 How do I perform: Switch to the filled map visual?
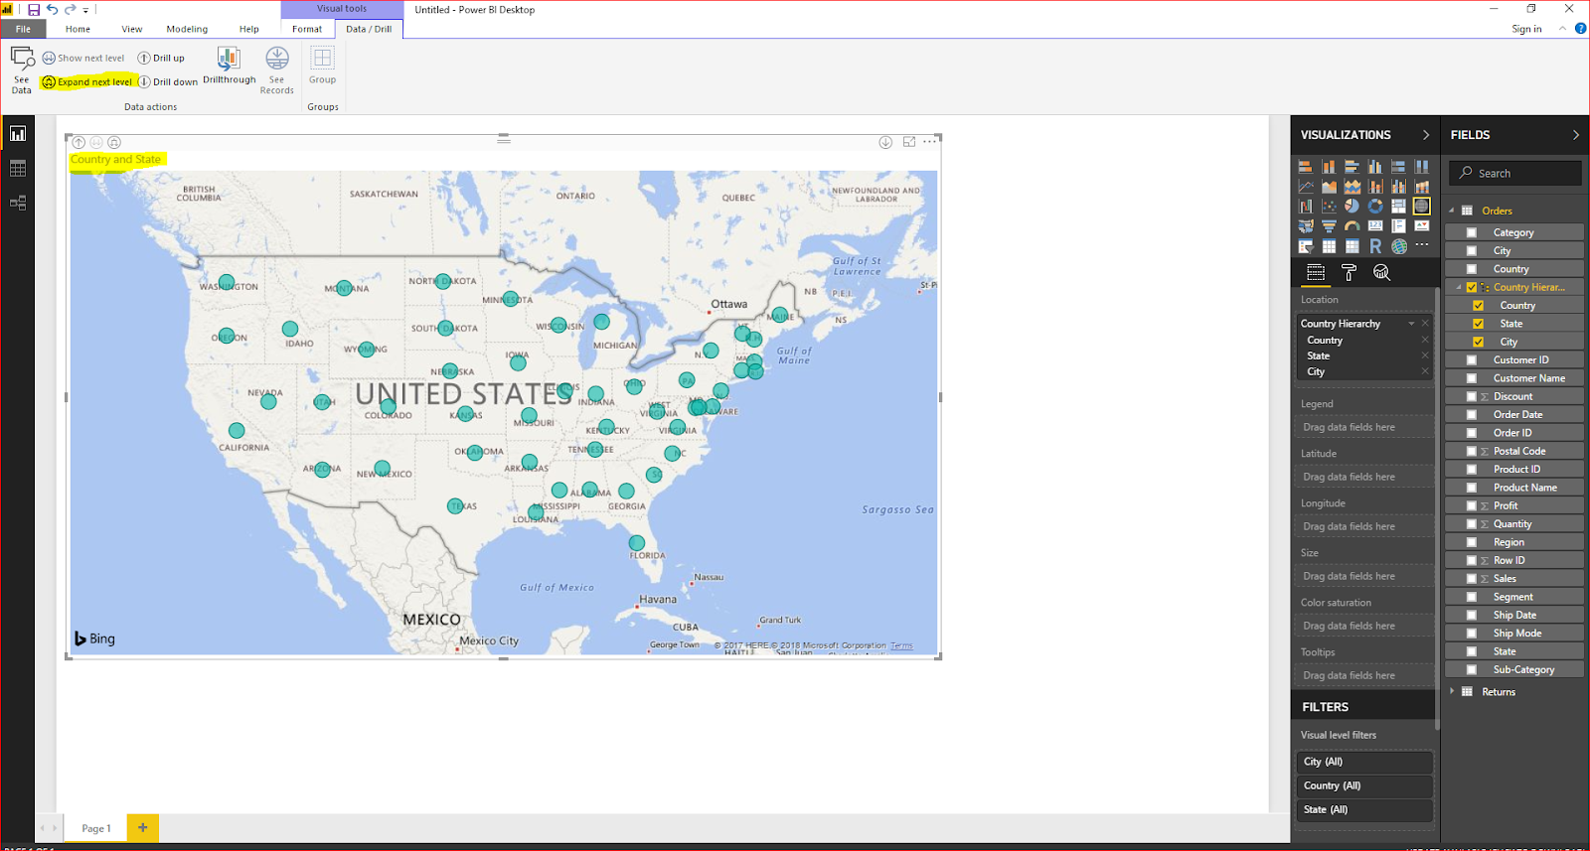point(1305,226)
